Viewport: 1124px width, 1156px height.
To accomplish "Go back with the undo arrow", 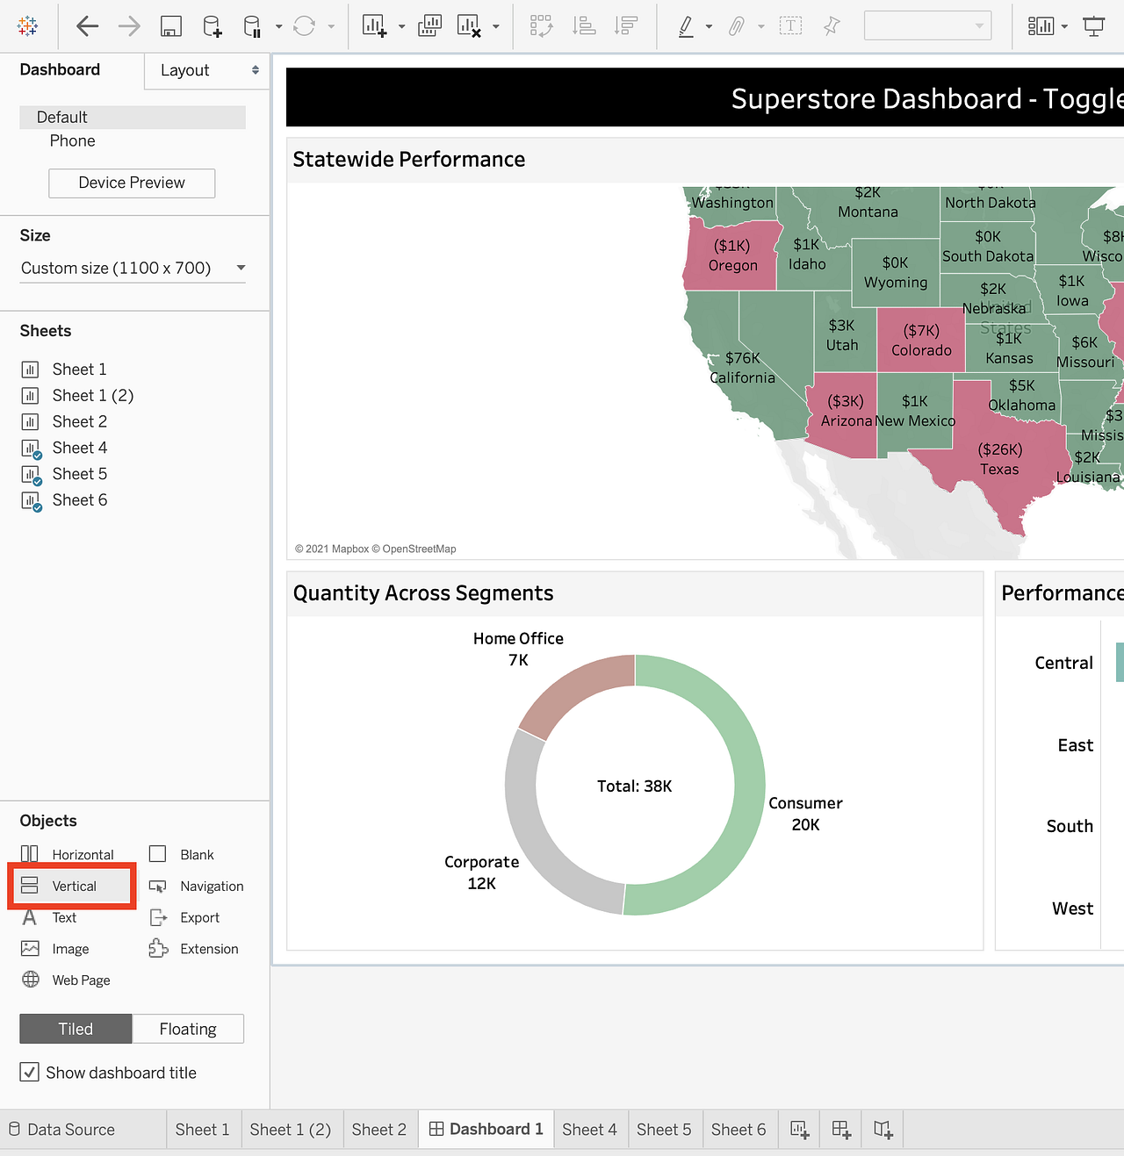I will tap(87, 26).
